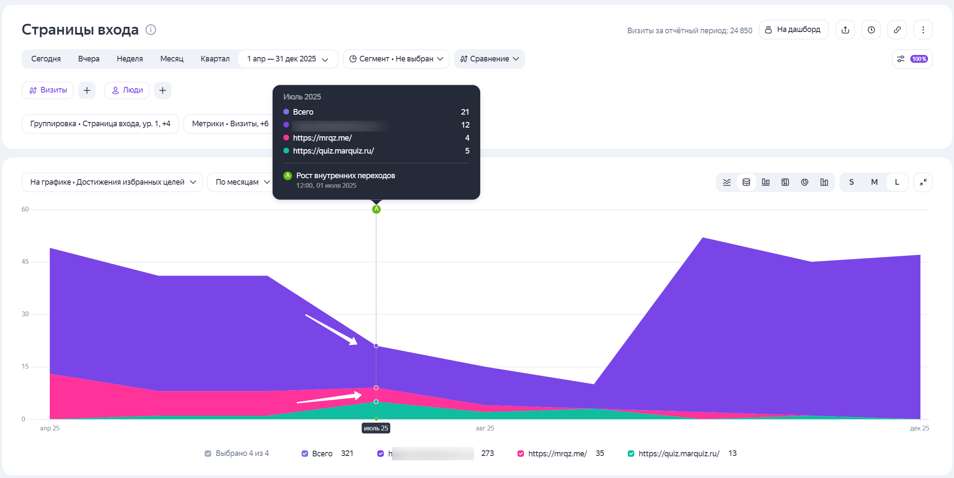Click the 45 label on the Y axis
Viewport: 954px width, 478px height.
click(25, 262)
